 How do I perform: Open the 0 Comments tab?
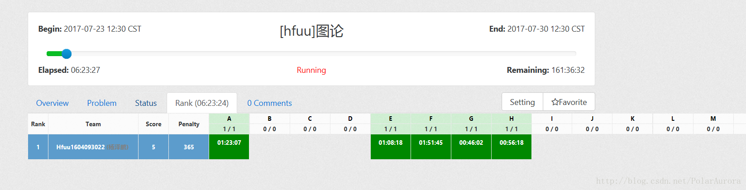click(269, 103)
